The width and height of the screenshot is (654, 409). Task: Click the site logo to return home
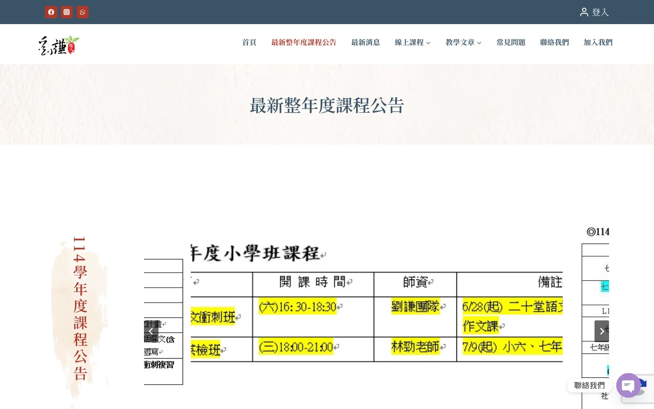pos(59,44)
